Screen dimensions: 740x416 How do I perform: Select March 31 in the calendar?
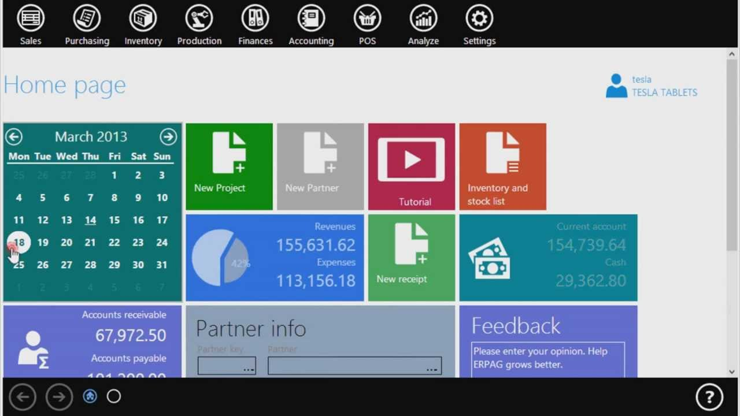pos(162,265)
